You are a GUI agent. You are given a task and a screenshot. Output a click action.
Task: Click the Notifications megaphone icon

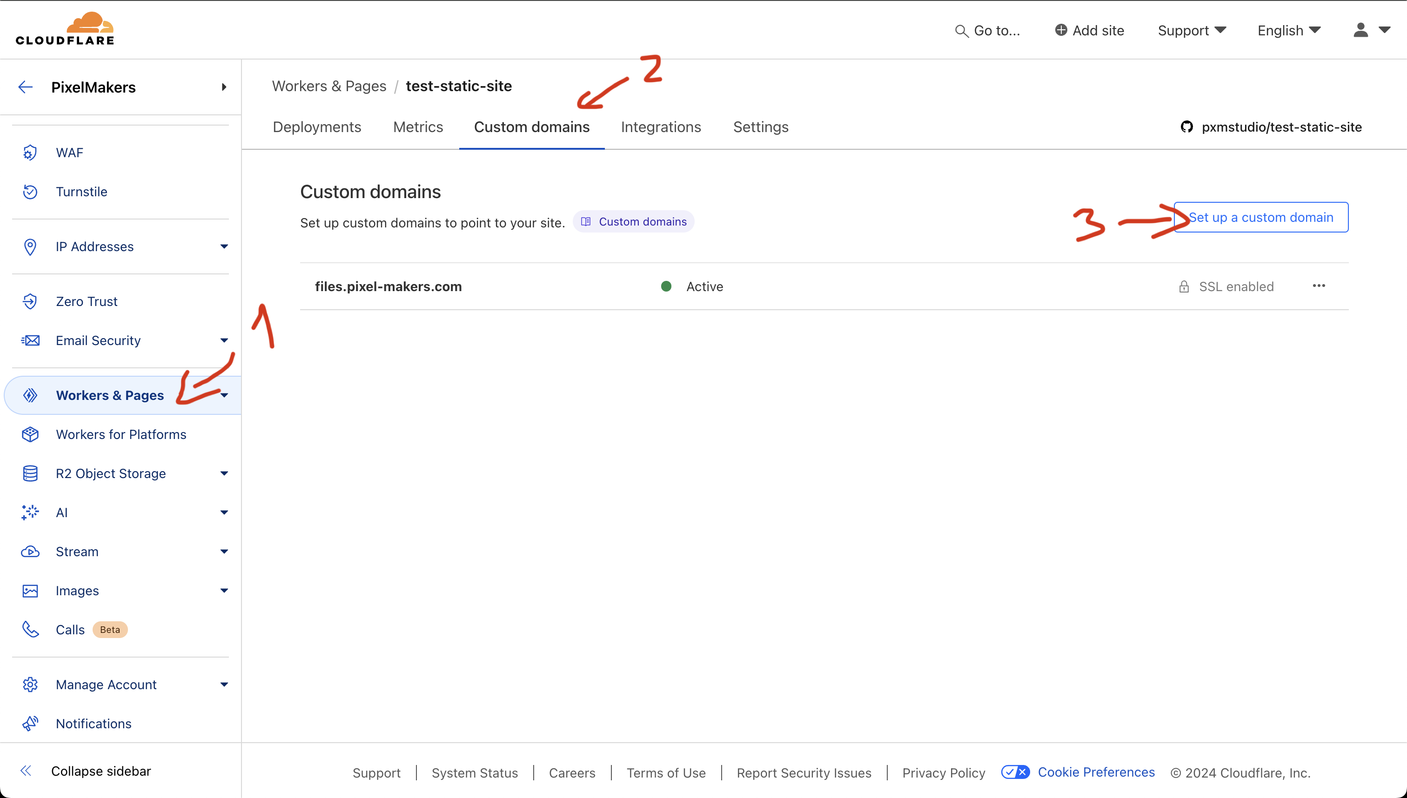(x=30, y=724)
